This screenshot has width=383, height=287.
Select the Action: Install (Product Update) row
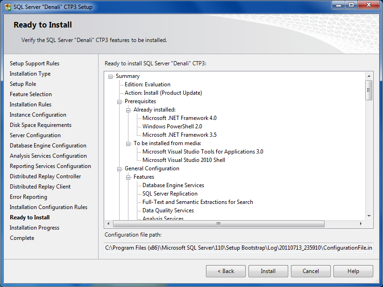coord(163,93)
